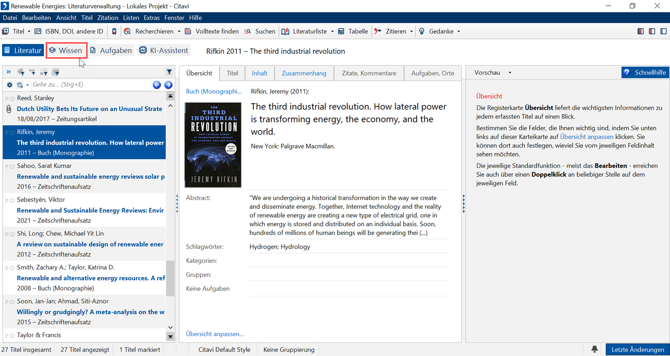The image size is (670, 356).
Task: Click the blue forward navigation arrow
Action: click(x=168, y=85)
